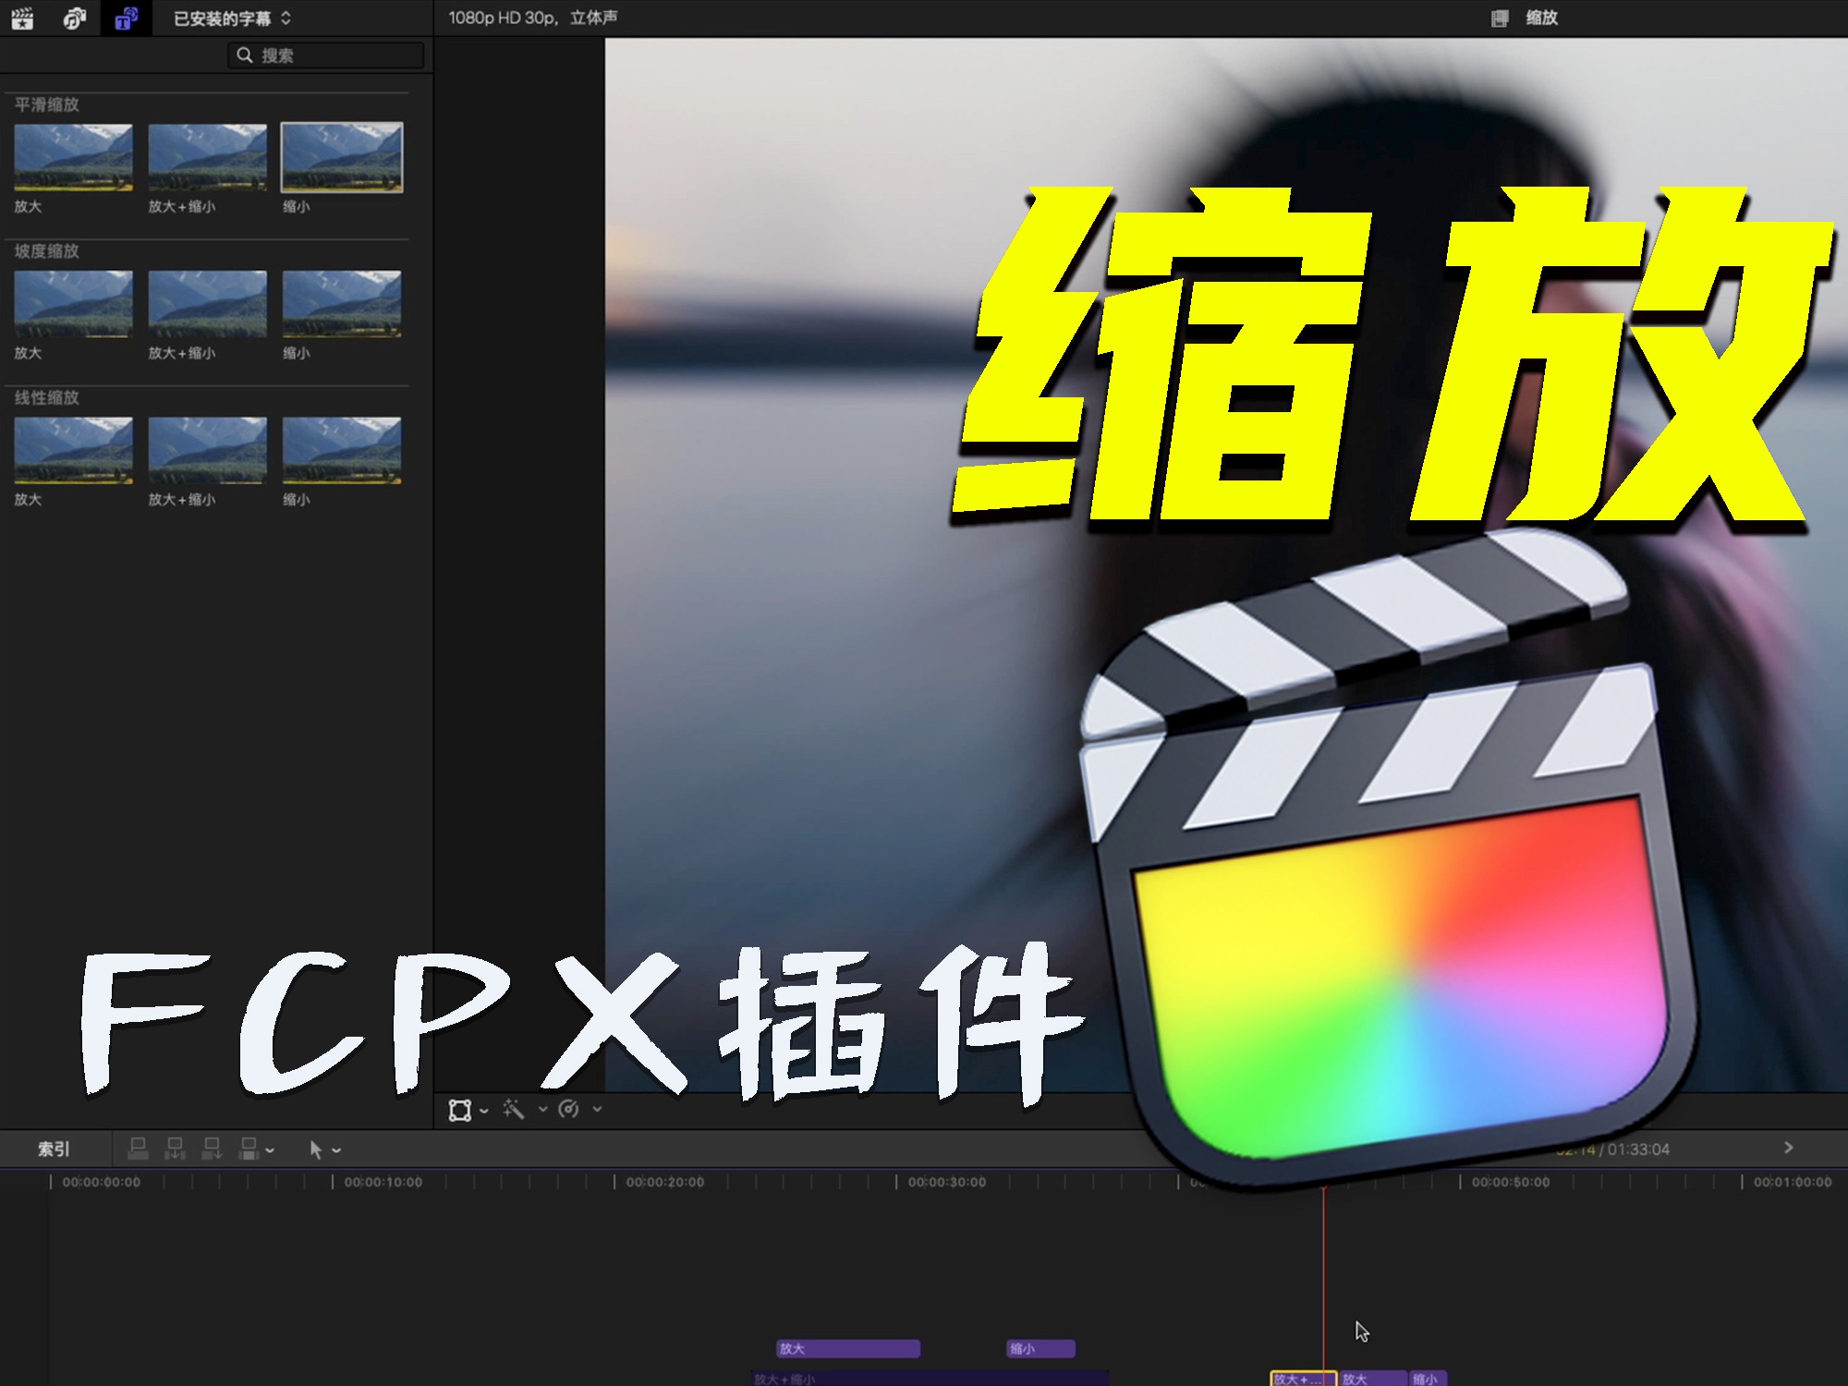Click the 01:33:04 duration readout

[x=1638, y=1149]
